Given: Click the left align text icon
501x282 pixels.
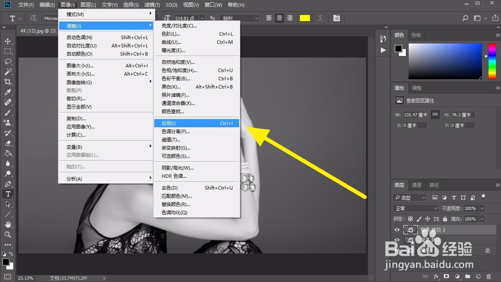Looking at the screenshot, I should [270, 18].
